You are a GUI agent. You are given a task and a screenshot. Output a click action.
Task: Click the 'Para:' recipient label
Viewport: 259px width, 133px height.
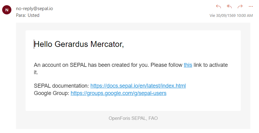coord(21,15)
